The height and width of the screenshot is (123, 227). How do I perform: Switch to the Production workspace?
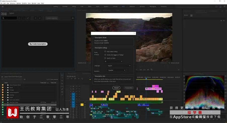[164, 7]
